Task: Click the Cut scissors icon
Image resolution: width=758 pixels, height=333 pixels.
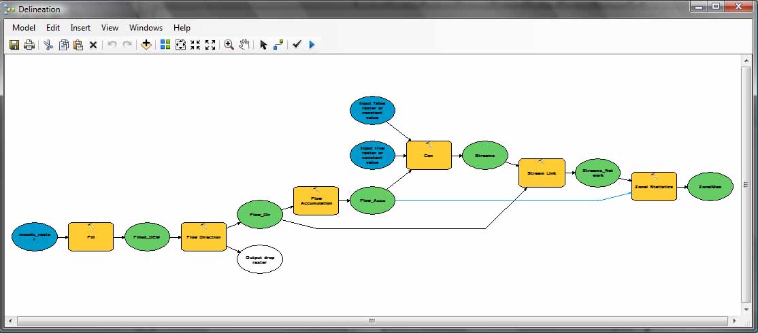Action: pos(48,45)
